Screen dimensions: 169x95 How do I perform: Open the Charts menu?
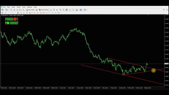18,7
